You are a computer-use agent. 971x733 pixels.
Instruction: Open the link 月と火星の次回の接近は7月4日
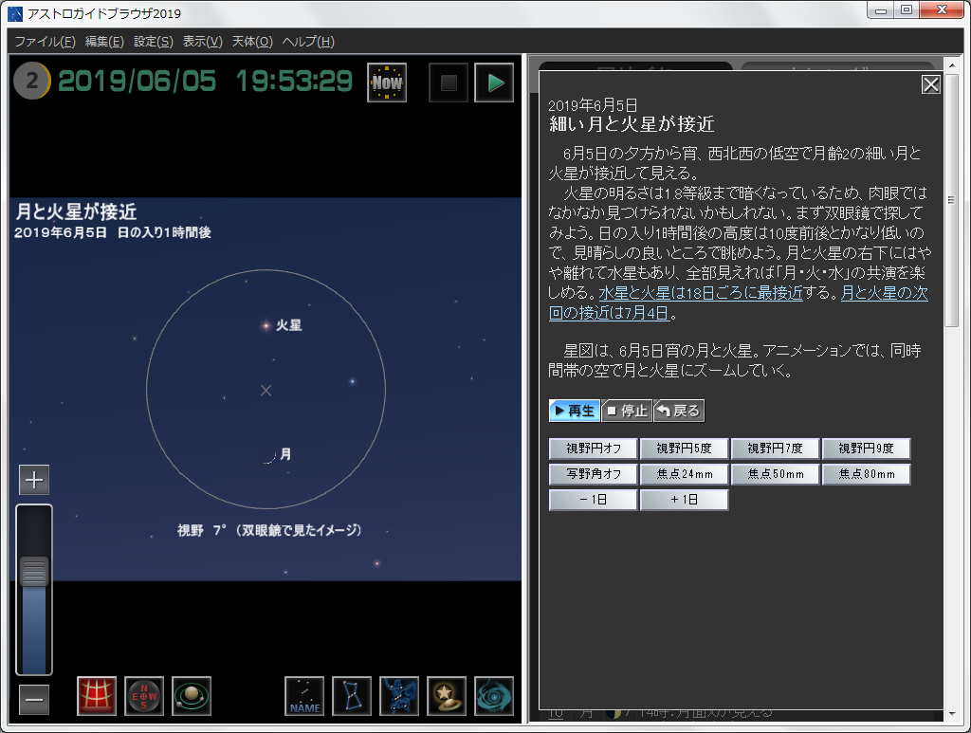pos(885,293)
